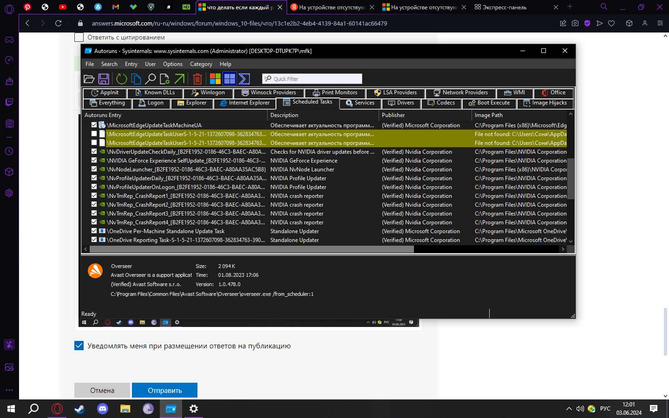Tick the Ответить с цитированием checkbox
Viewport: 669px width, 418px height.
coord(79,38)
